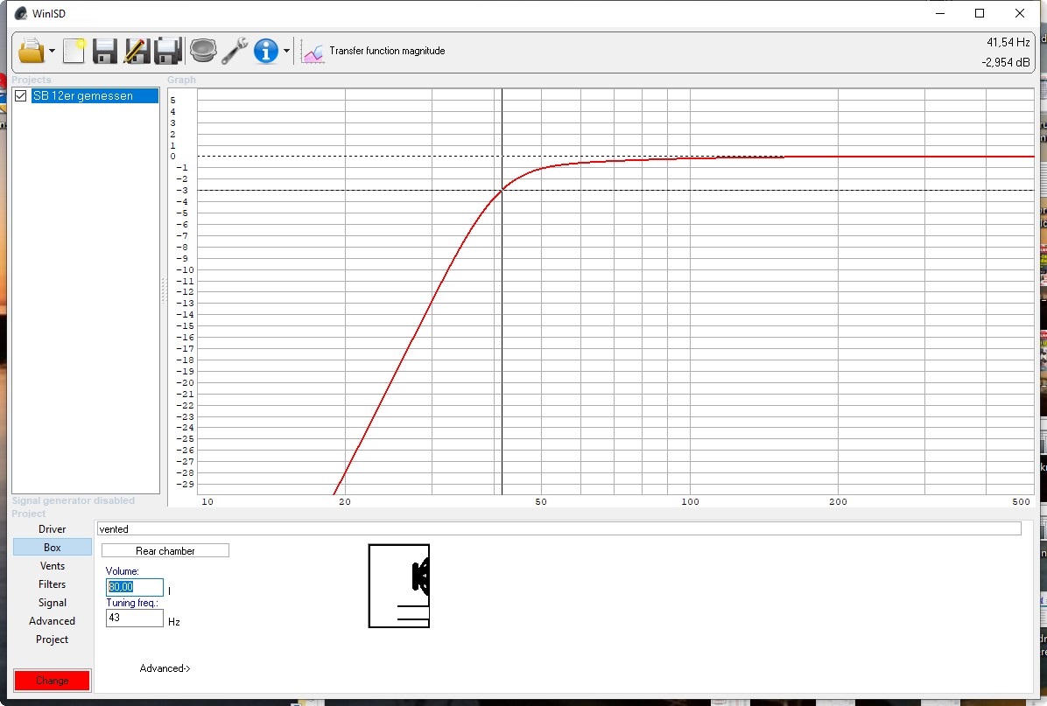Maximize the WinISD window
1047x706 pixels.
click(x=980, y=13)
